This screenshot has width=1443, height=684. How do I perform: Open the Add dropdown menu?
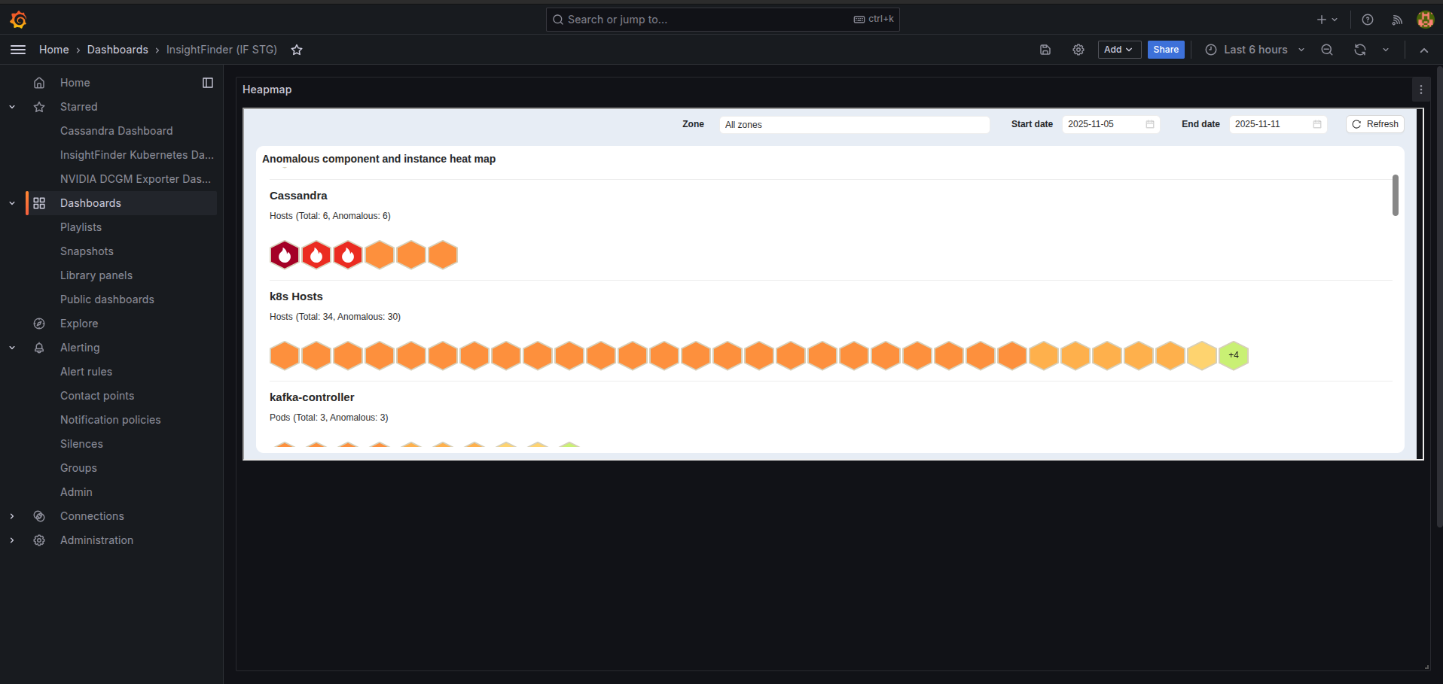1118,50
